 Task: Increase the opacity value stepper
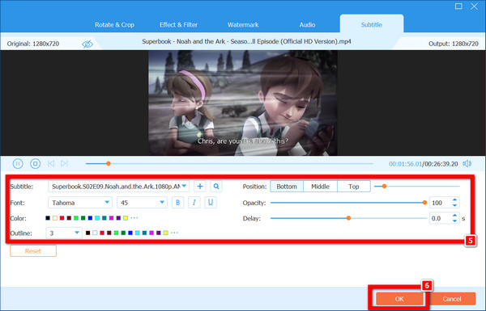pyautogui.click(x=454, y=200)
